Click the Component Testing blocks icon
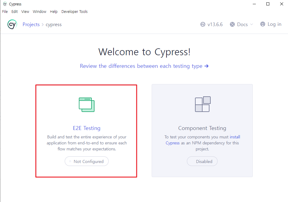The image size is (288, 202). coord(202,104)
